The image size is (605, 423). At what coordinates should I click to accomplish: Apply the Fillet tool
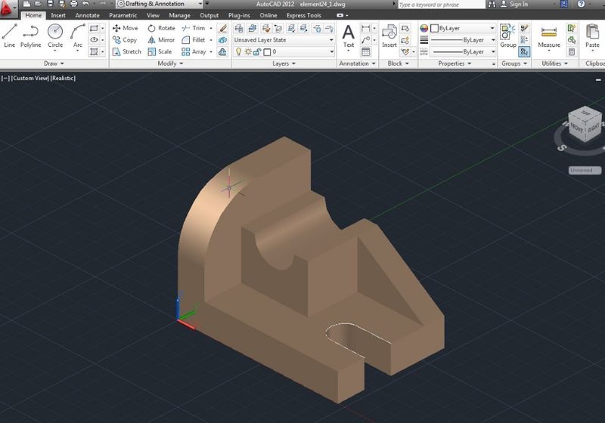pos(194,40)
